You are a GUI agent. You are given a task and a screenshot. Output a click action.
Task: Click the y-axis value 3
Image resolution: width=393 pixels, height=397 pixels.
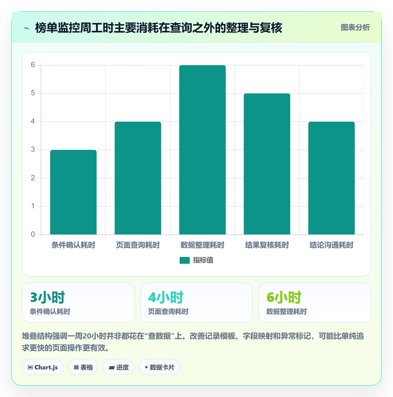(x=33, y=150)
